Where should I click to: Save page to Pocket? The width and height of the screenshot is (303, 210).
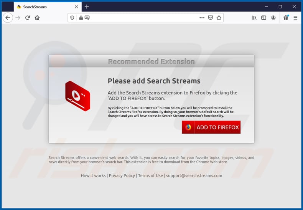click(211, 18)
